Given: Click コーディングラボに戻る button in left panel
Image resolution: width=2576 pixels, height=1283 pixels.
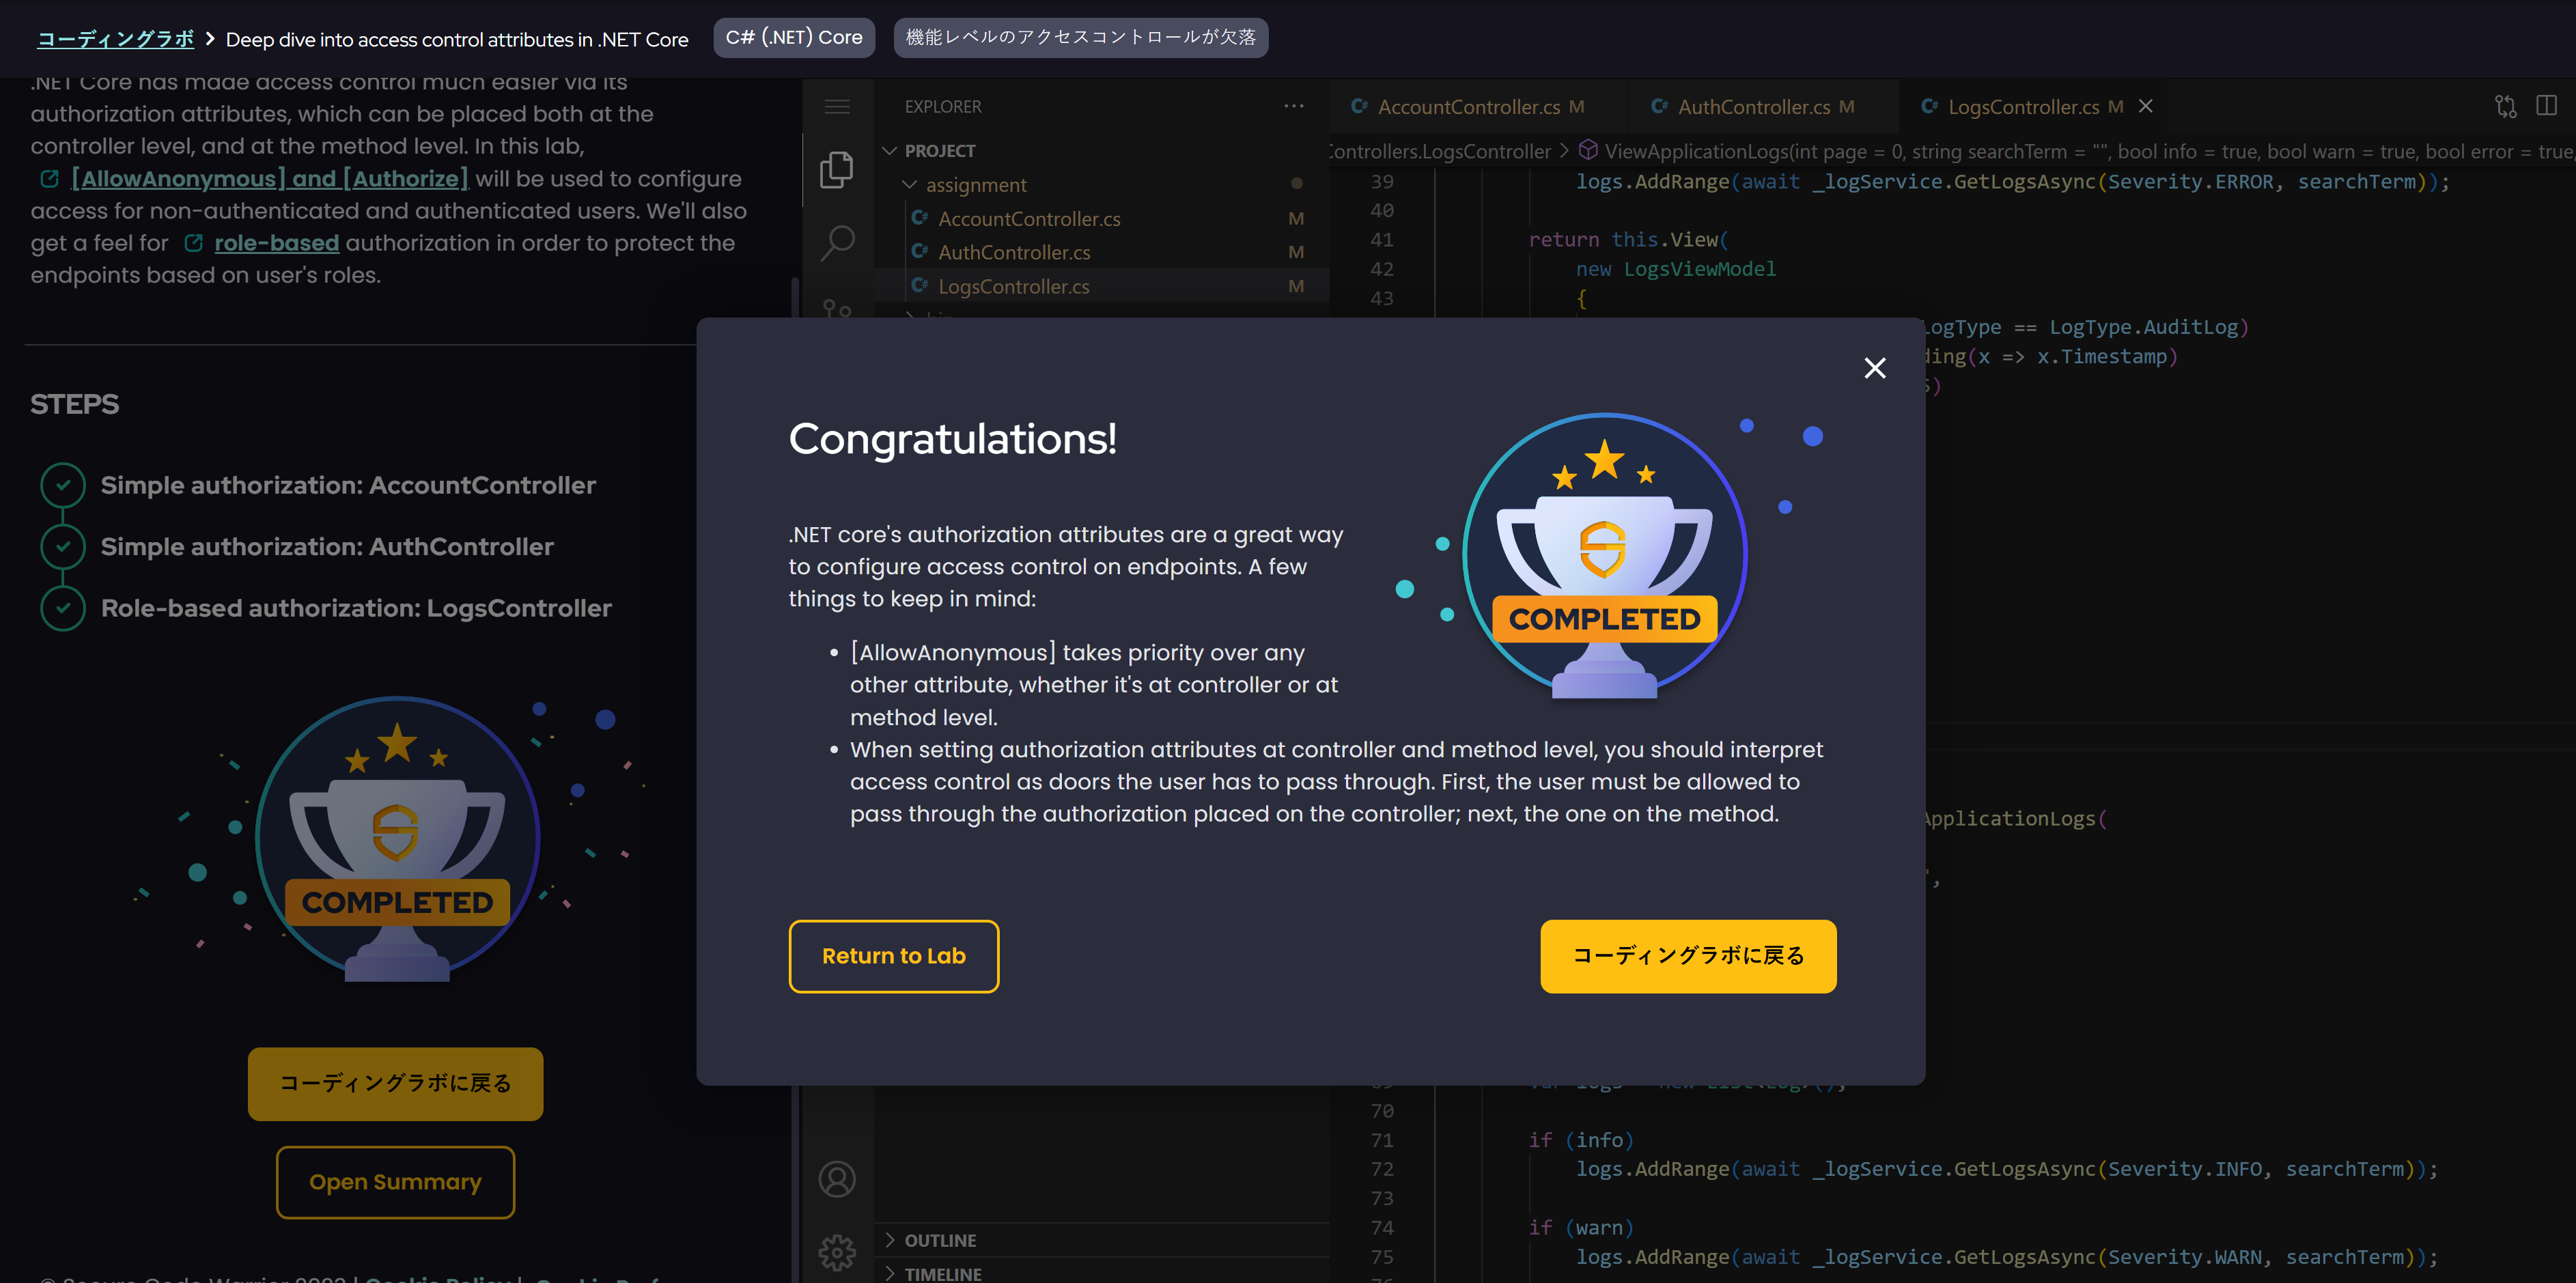Looking at the screenshot, I should coord(395,1084).
